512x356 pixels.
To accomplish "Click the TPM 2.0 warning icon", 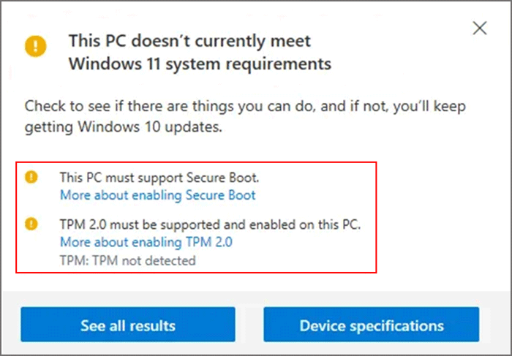I will coord(31,223).
